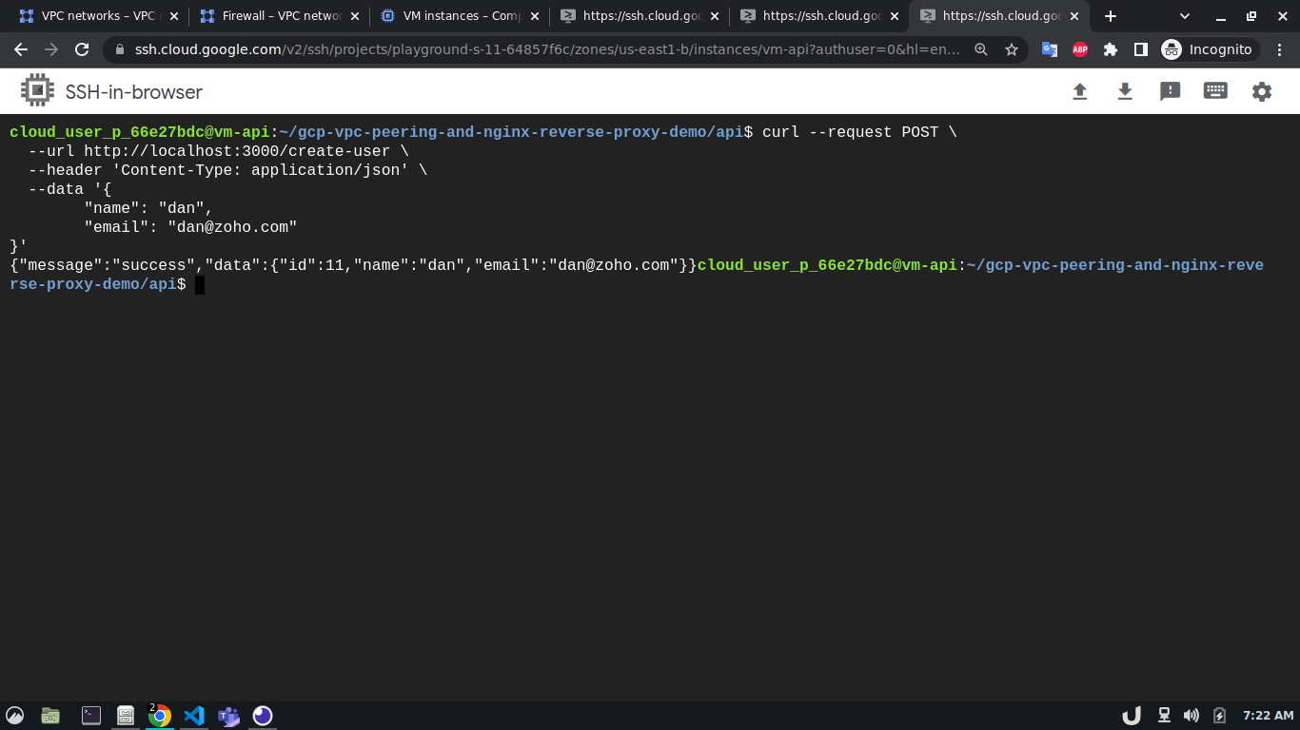Image resolution: width=1300 pixels, height=730 pixels.
Task: View site information lock icon
Action: click(120, 49)
